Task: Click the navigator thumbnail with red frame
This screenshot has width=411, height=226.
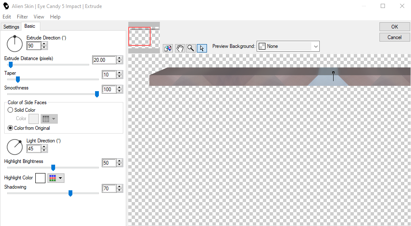Action: tap(144, 37)
